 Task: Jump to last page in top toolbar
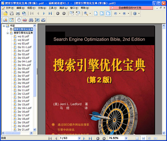pos(50,13)
